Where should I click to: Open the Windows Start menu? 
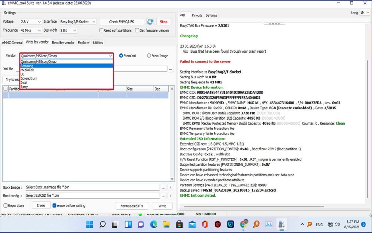(89, 224)
